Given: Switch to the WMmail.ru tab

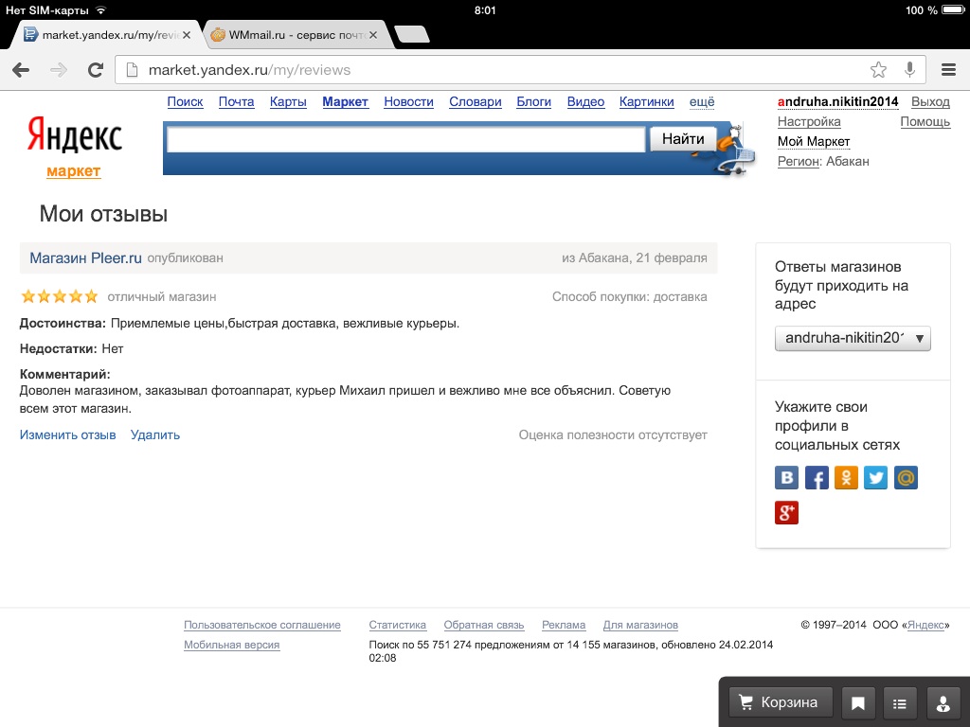Looking at the screenshot, I should coord(298,35).
